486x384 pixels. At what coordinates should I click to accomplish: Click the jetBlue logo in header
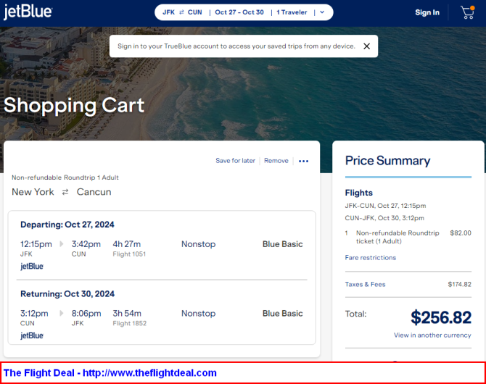pyautogui.click(x=28, y=12)
